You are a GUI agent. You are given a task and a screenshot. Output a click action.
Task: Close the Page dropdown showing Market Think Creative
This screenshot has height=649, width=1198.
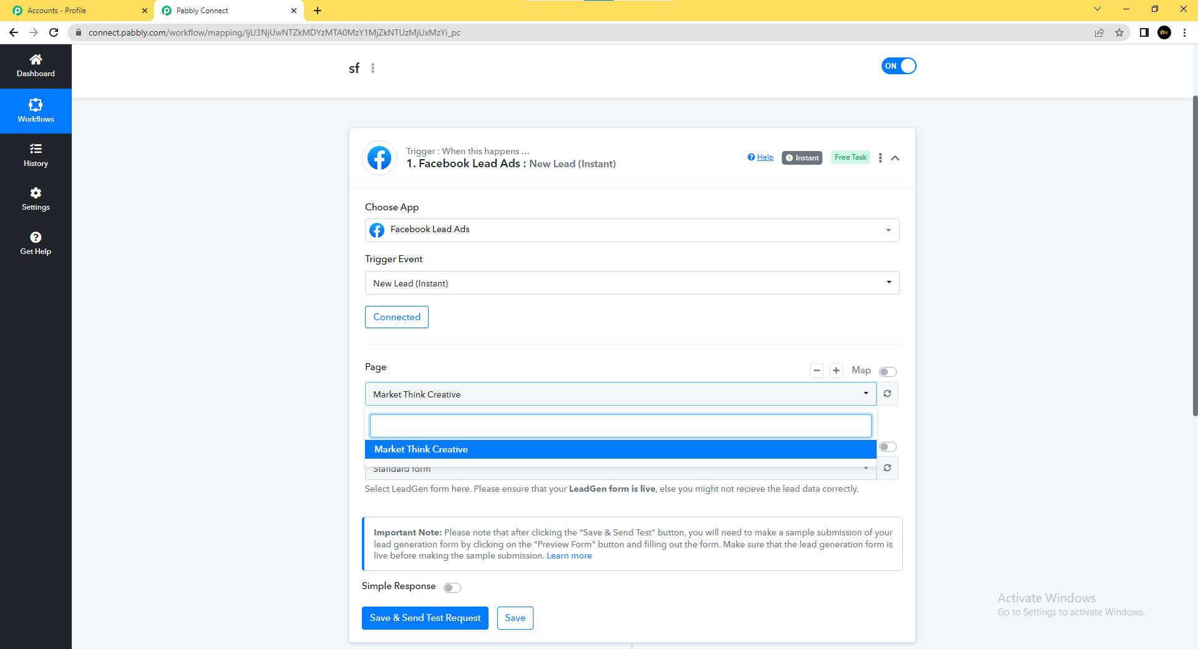621,394
